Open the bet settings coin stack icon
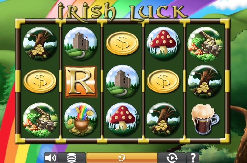Screen dimensions: 247x163 coord(72,157)
